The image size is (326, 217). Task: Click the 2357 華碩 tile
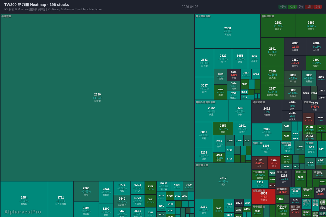[223, 129]
